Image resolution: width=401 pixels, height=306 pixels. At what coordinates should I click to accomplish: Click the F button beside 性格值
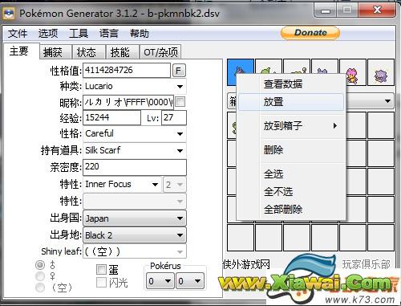point(179,71)
